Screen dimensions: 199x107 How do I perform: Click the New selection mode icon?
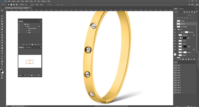[x=8, y=5]
